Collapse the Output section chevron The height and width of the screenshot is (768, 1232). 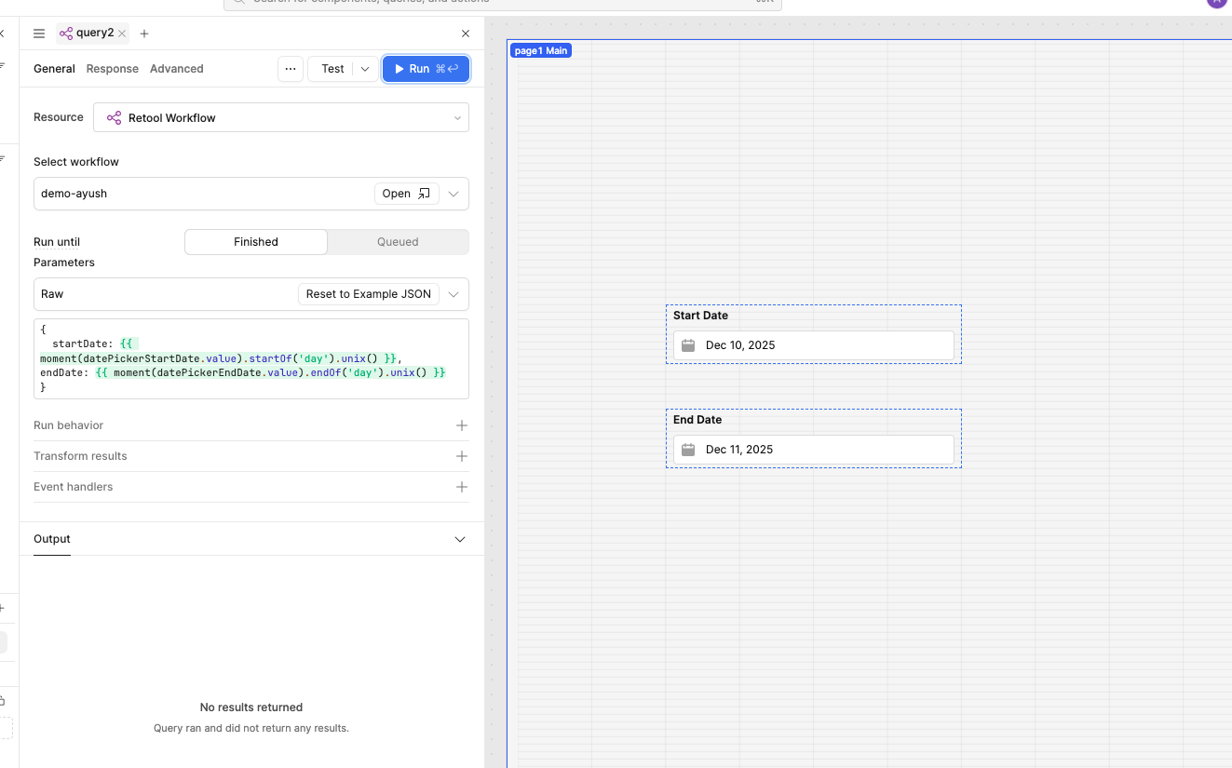(x=459, y=540)
